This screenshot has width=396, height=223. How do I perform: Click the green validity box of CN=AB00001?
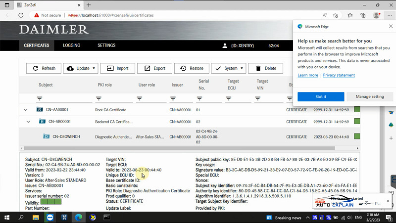[357, 121]
